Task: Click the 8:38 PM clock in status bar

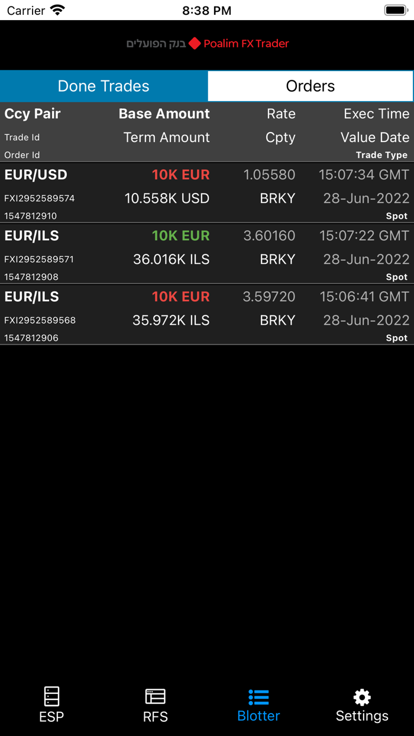Action: (207, 9)
